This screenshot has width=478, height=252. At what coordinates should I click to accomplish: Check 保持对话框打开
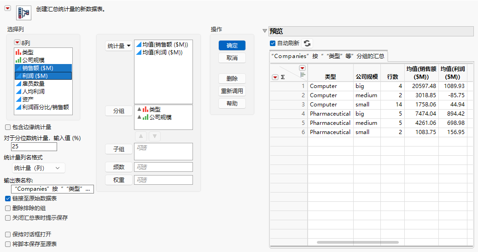(8, 234)
